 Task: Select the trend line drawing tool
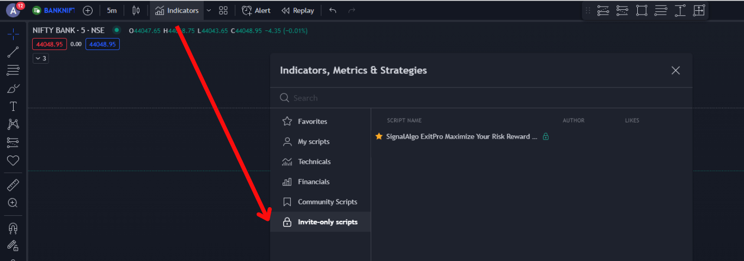(x=13, y=52)
